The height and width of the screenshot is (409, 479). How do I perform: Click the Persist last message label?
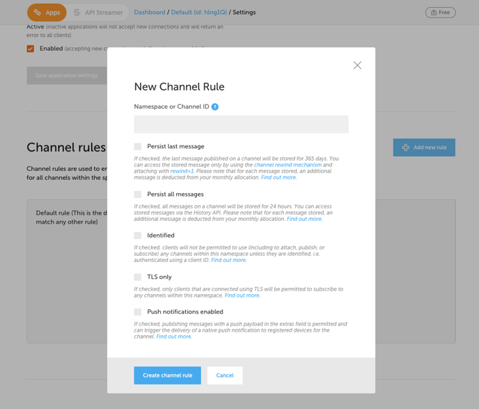pos(175,146)
